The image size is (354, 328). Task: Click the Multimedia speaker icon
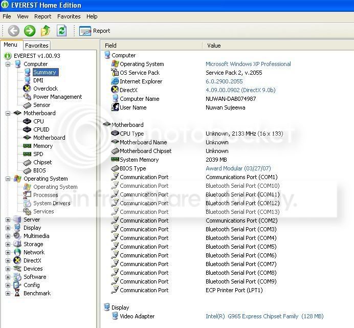(x=17, y=236)
